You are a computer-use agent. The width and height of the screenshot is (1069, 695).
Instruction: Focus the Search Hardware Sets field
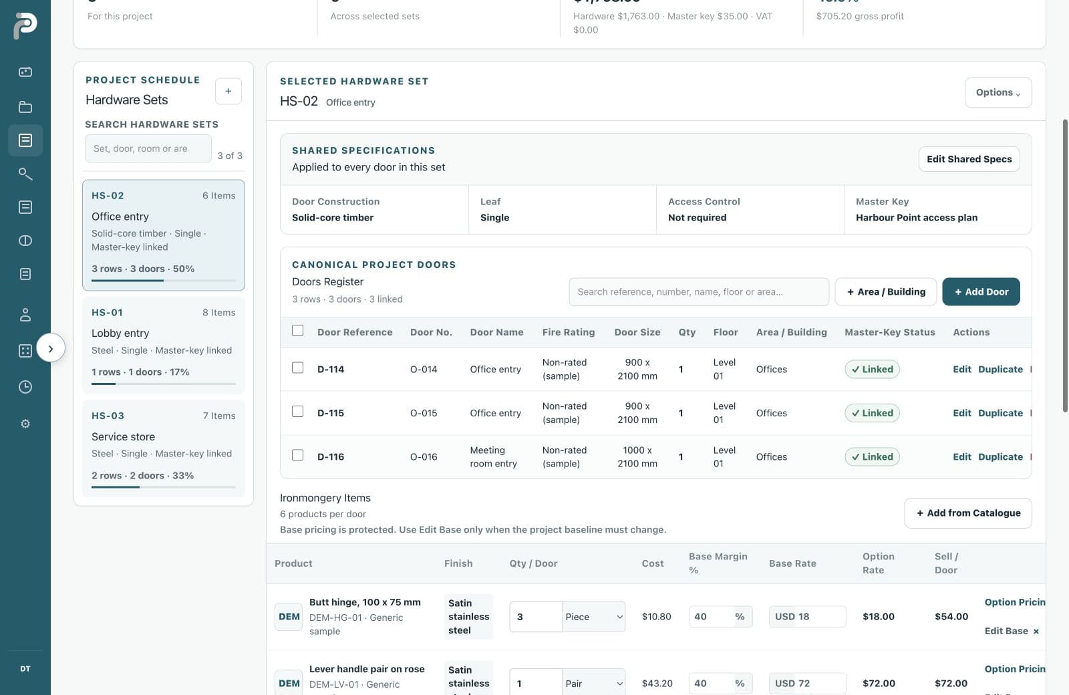pos(148,148)
